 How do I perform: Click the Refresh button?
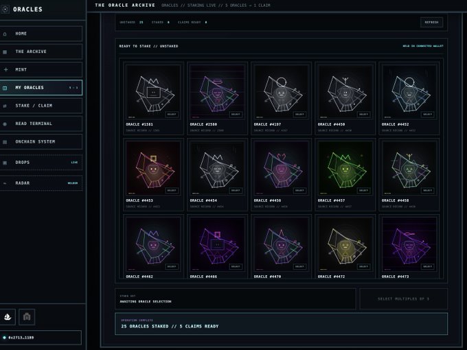pos(431,23)
